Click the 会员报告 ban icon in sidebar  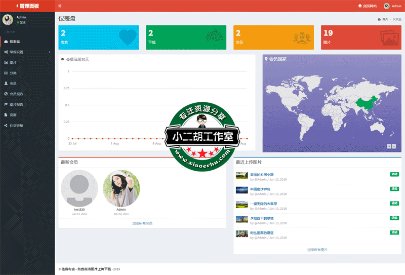pyautogui.click(x=6, y=94)
